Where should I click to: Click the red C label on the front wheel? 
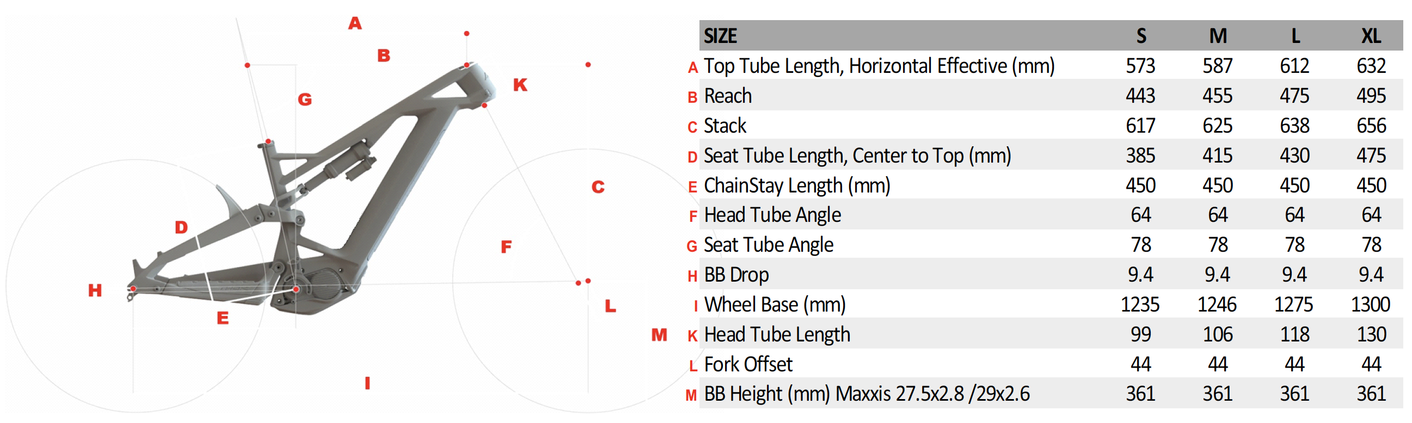tap(598, 187)
